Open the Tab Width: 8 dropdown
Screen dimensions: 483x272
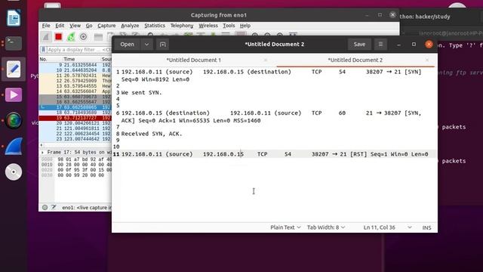click(326, 227)
